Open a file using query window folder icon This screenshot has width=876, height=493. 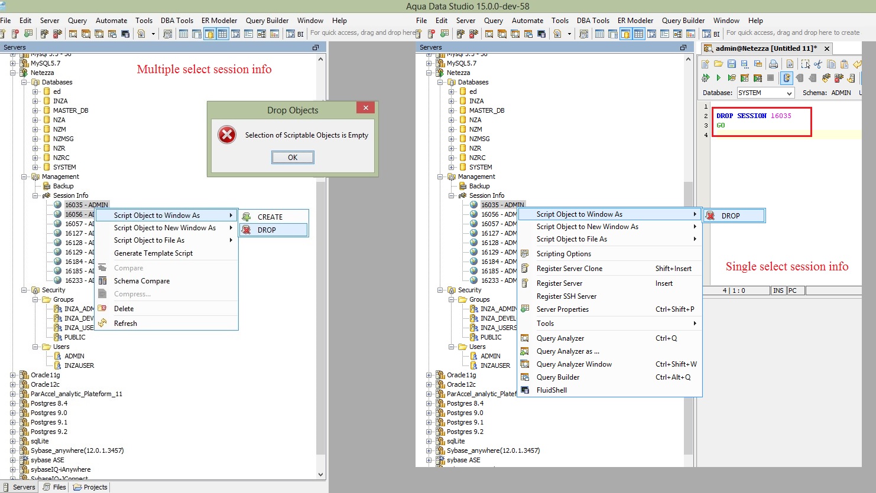click(718, 64)
